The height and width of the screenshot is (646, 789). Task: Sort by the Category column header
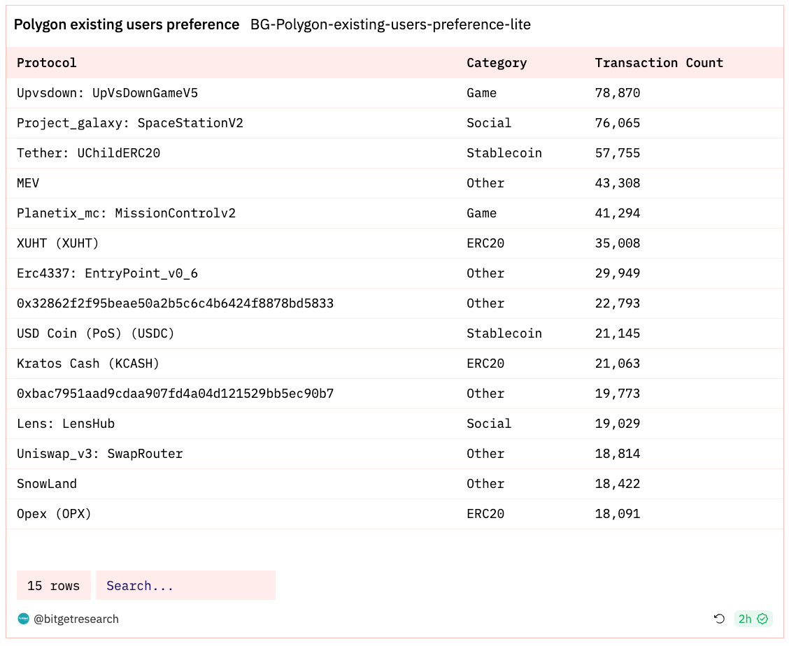tap(497, 63)
